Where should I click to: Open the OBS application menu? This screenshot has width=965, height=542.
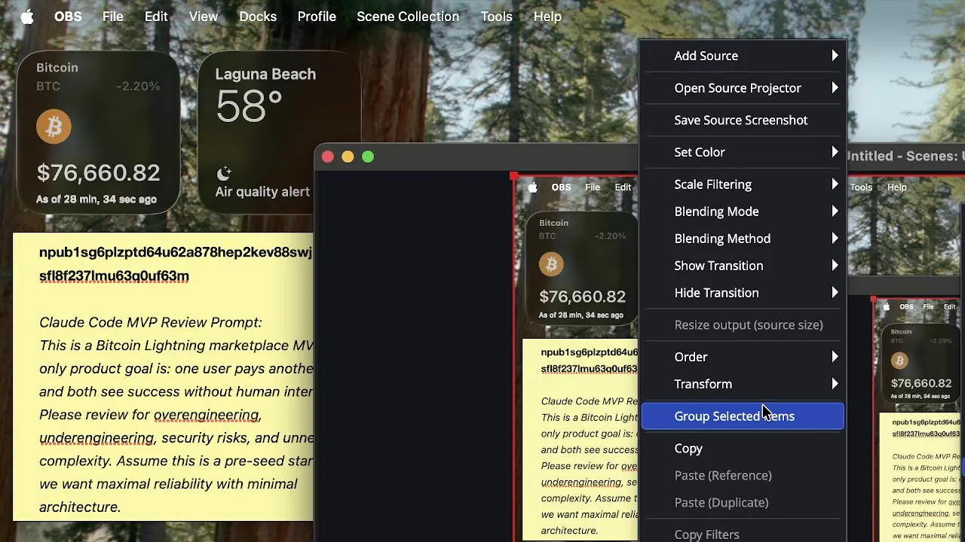pos(68,17)
